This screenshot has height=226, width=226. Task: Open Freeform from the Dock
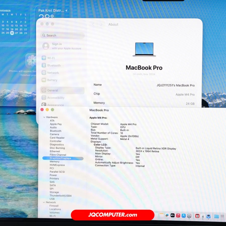pyautogui.click(x=167, y=215)
